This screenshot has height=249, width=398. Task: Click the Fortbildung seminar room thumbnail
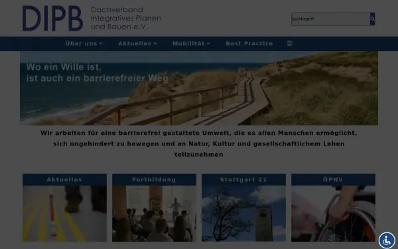154,213
